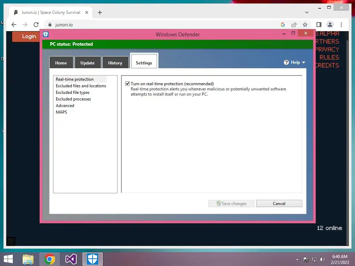Expand the Help dropdown arrow
The height and width of the screenshot is (266, 355).
(304, 62)
